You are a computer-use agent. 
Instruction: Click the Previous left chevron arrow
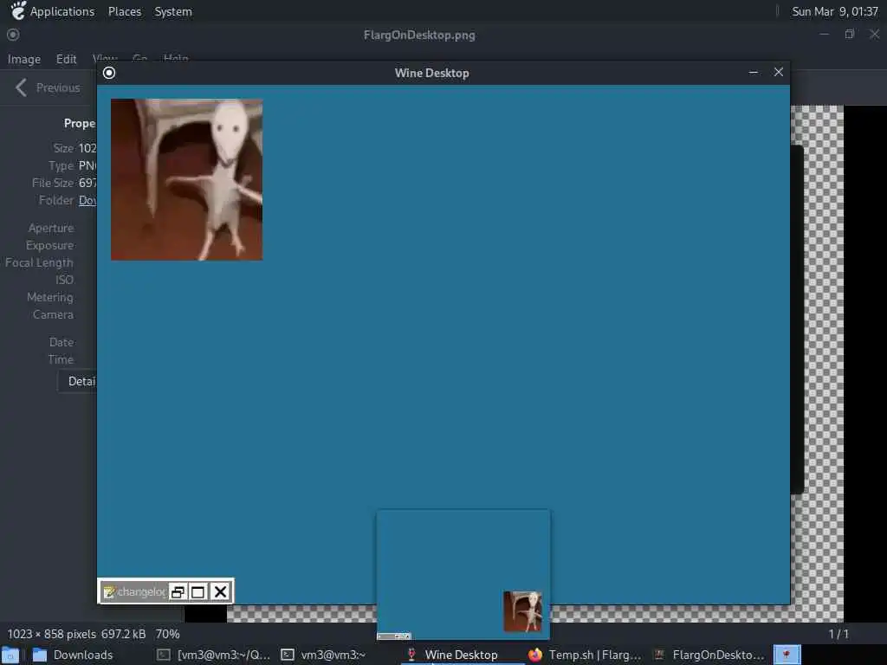[x=21, y=87]
